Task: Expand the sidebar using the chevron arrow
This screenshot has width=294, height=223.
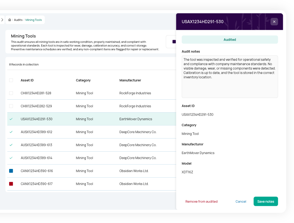Action: pos(2,20)
